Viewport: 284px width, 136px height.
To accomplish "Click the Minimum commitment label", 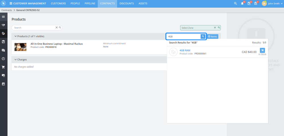I will click(114, 43).
